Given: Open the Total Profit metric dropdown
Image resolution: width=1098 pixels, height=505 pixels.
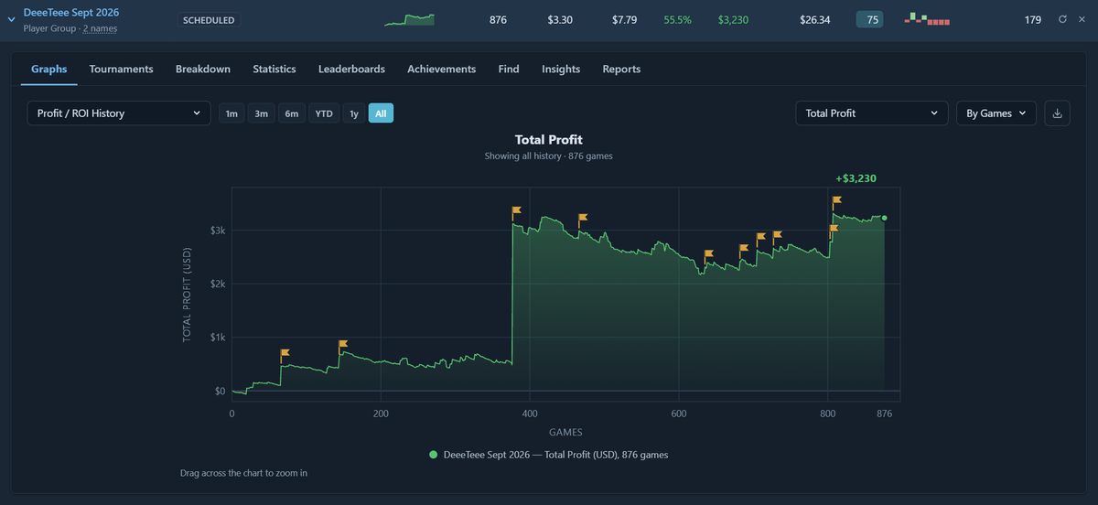Looking at the screenshot, I should pyautogui.click(x=872, y=113).
